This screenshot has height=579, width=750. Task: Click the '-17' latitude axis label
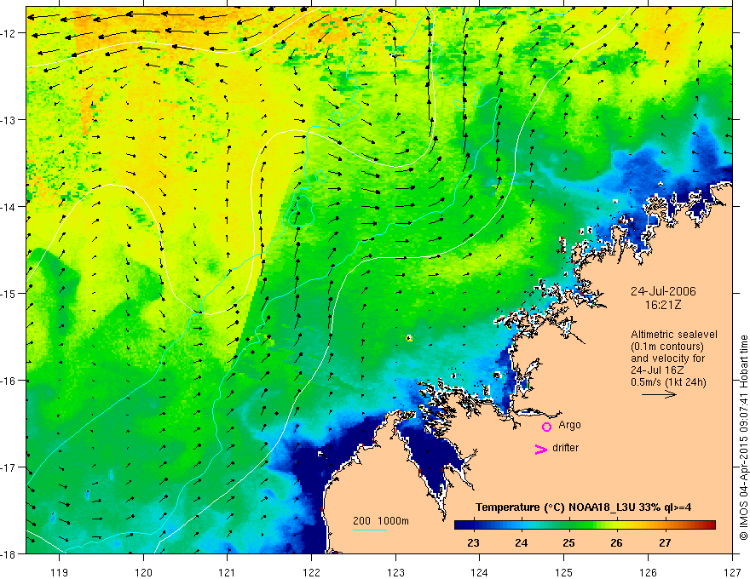[x=9, y=467]
